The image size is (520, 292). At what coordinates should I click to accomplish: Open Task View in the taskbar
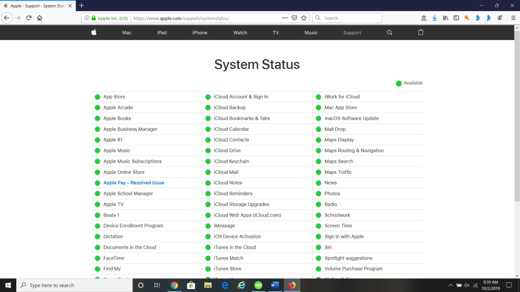point(157,285)
